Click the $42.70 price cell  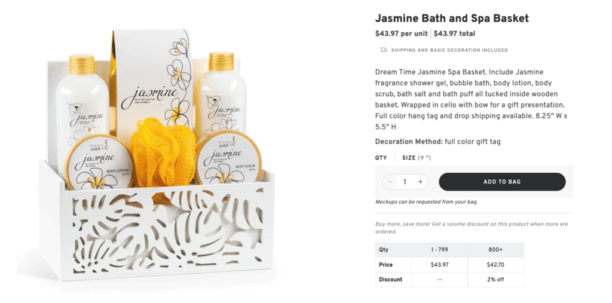point(495,265)
